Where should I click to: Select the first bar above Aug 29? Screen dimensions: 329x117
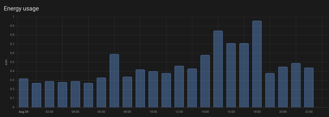23,93
